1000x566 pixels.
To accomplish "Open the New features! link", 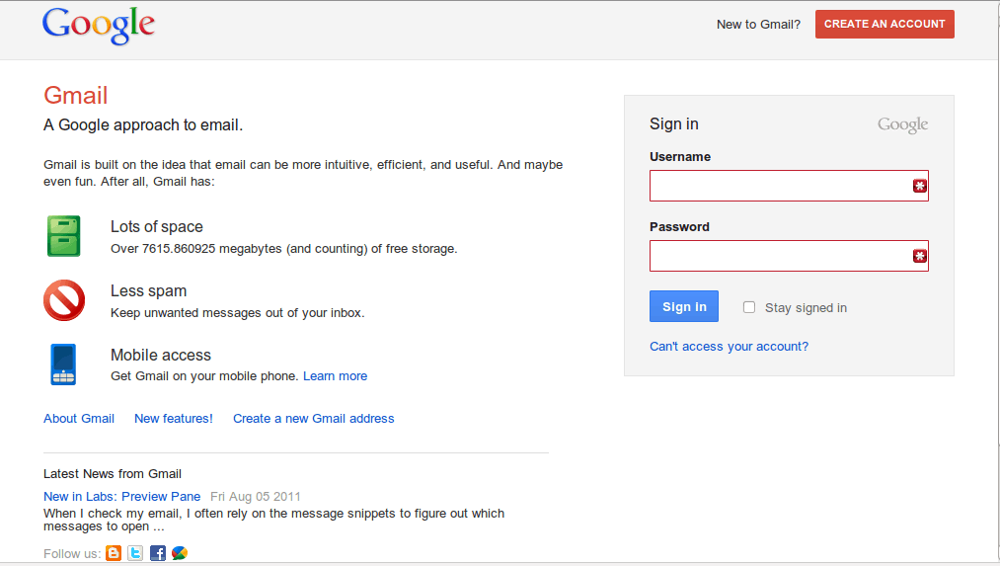I will (174, 419).
